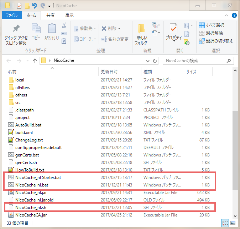Pin to Quick Access icon
Image resolution: width=240 pixels, height=229 pixels.
[x=16, y=29]
